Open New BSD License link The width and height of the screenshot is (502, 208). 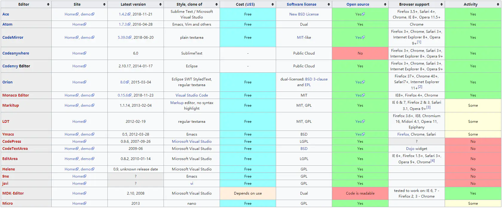304,14
